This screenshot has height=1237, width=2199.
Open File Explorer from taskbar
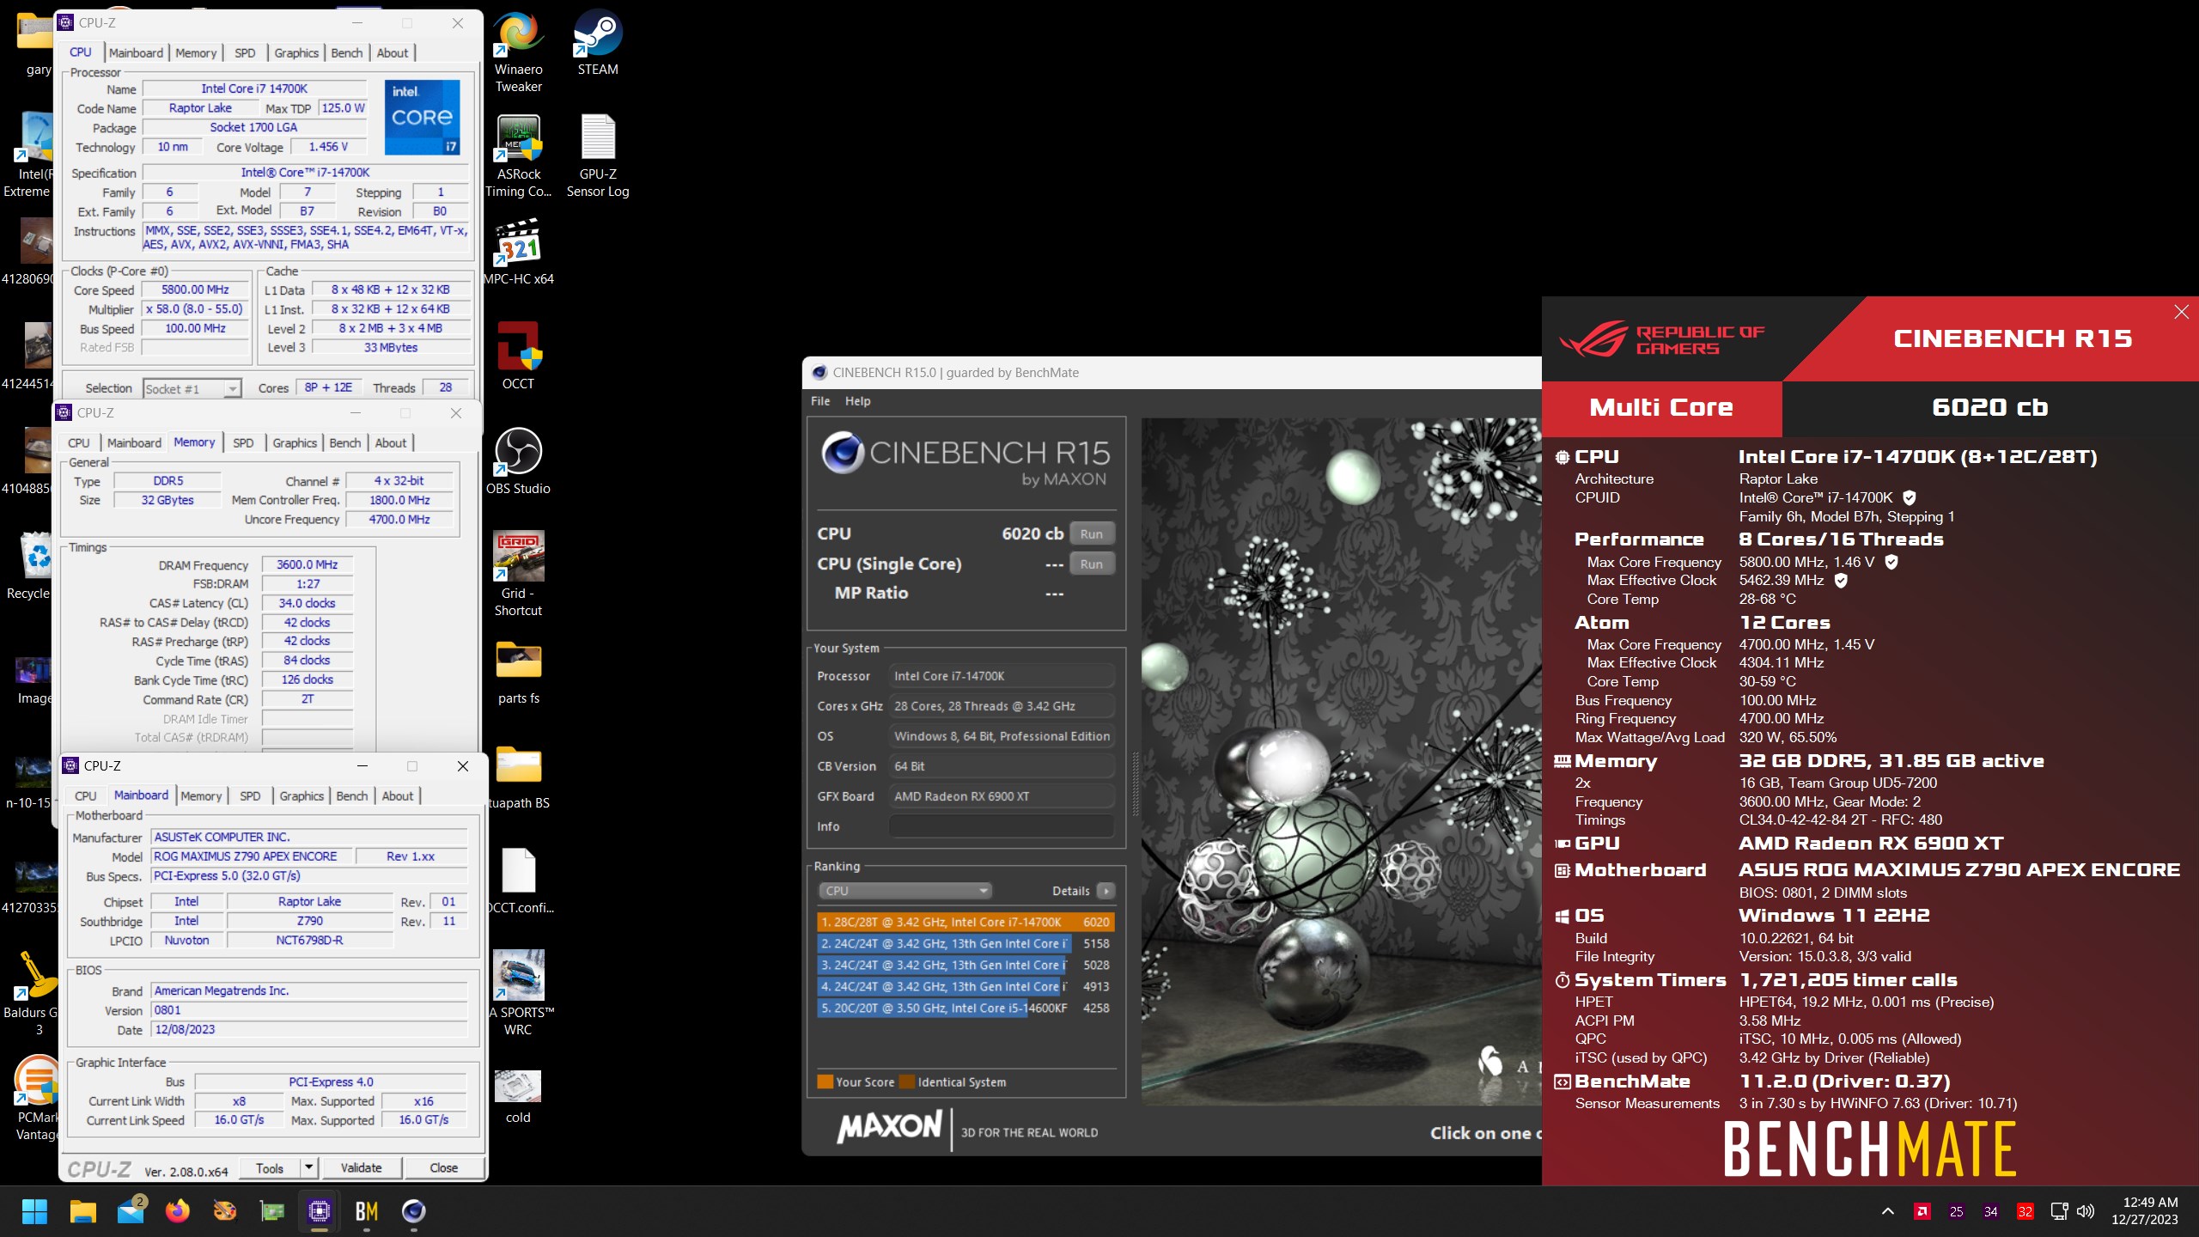(x=82, y=1211)
